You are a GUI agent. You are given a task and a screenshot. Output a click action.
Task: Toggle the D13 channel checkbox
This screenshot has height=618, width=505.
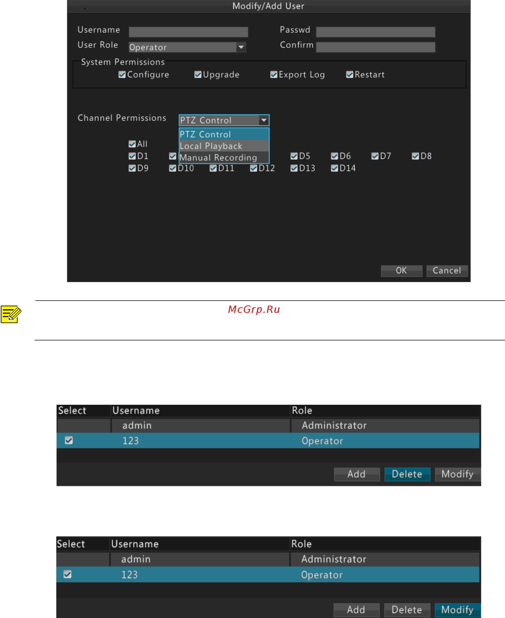tap(294, 168)
